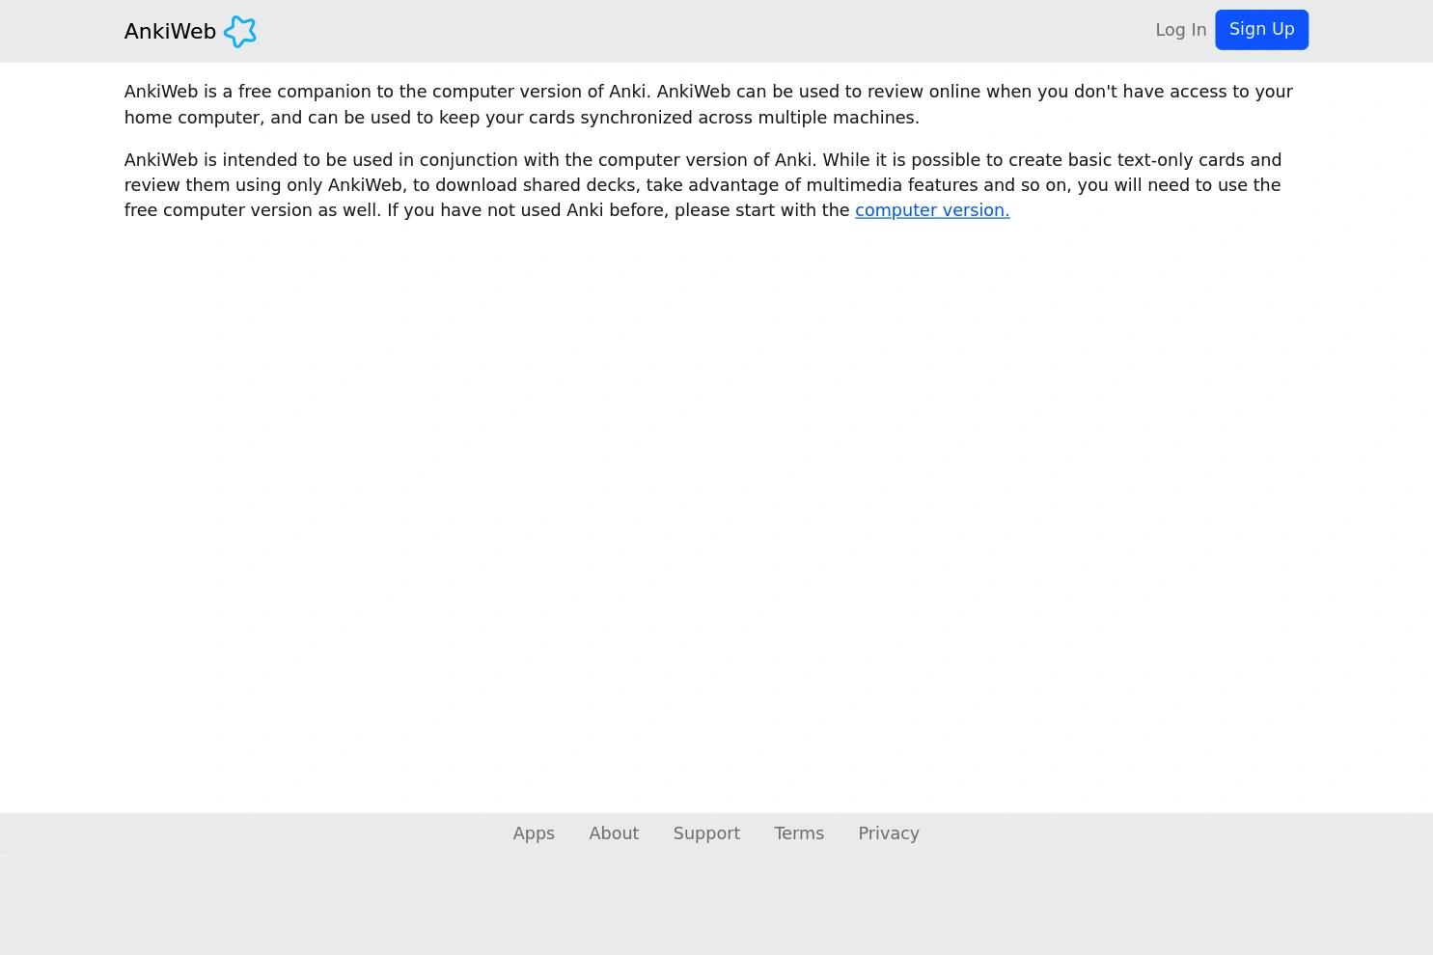Click the blue Sign Up button
The image size is (1433, 955).
[1261, 30]
